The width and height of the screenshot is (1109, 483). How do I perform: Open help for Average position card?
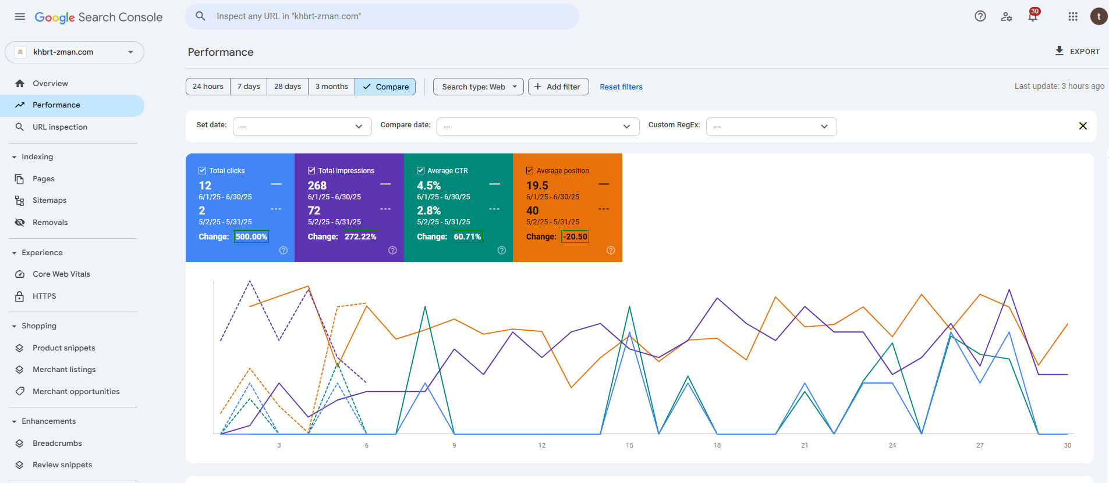tap(611, 251)
